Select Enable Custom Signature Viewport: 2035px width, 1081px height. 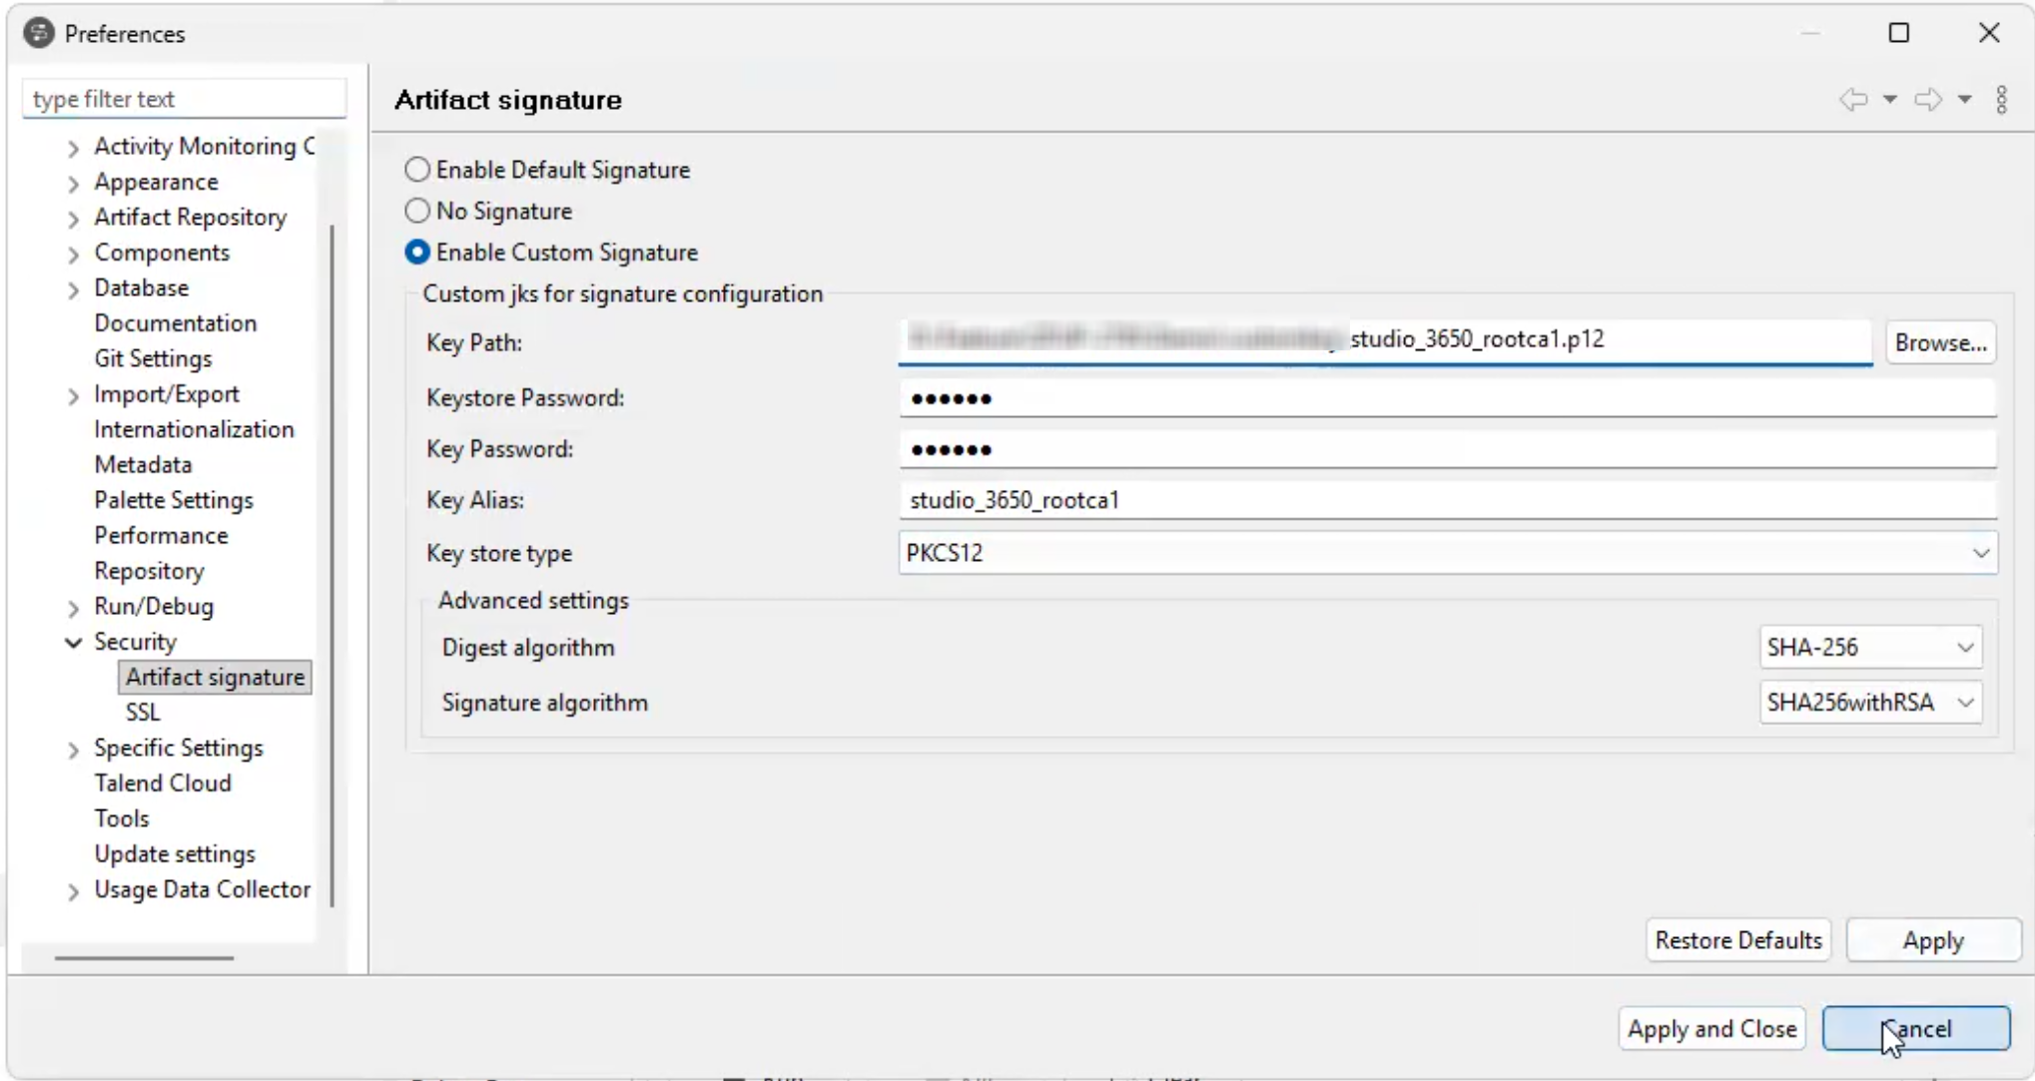[x=417, y=253]
